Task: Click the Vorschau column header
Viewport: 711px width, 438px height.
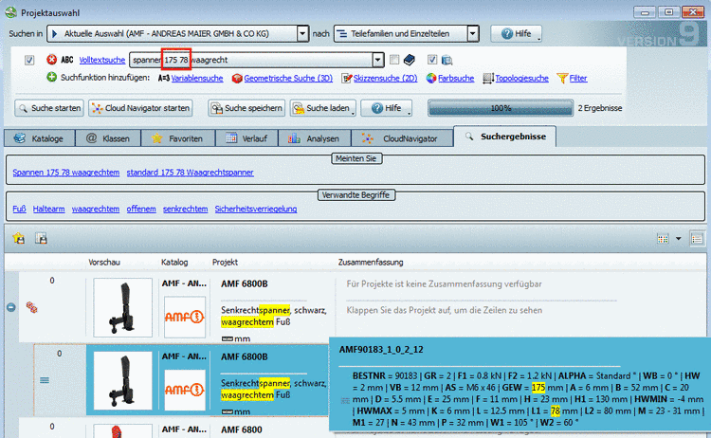Action: (104, 262)
